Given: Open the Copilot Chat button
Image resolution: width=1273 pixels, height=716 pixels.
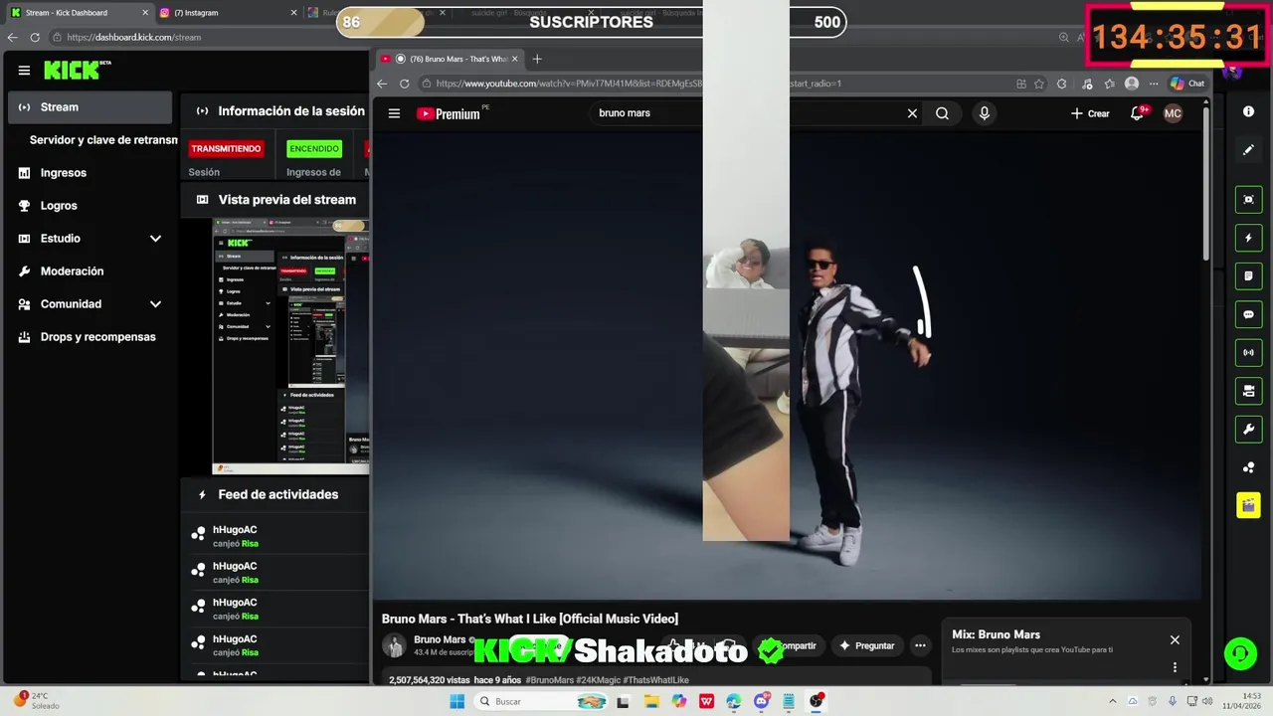Looking at the screenshot, I should [x=1187, y=84].
